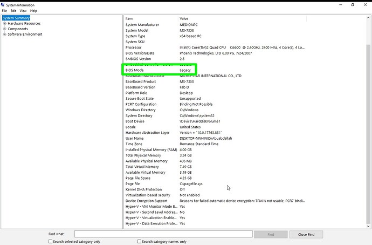Select the Available Virtual Memory row
Image resolution: width=372 pixels, height=245 pixels.
tap(216, 172)
